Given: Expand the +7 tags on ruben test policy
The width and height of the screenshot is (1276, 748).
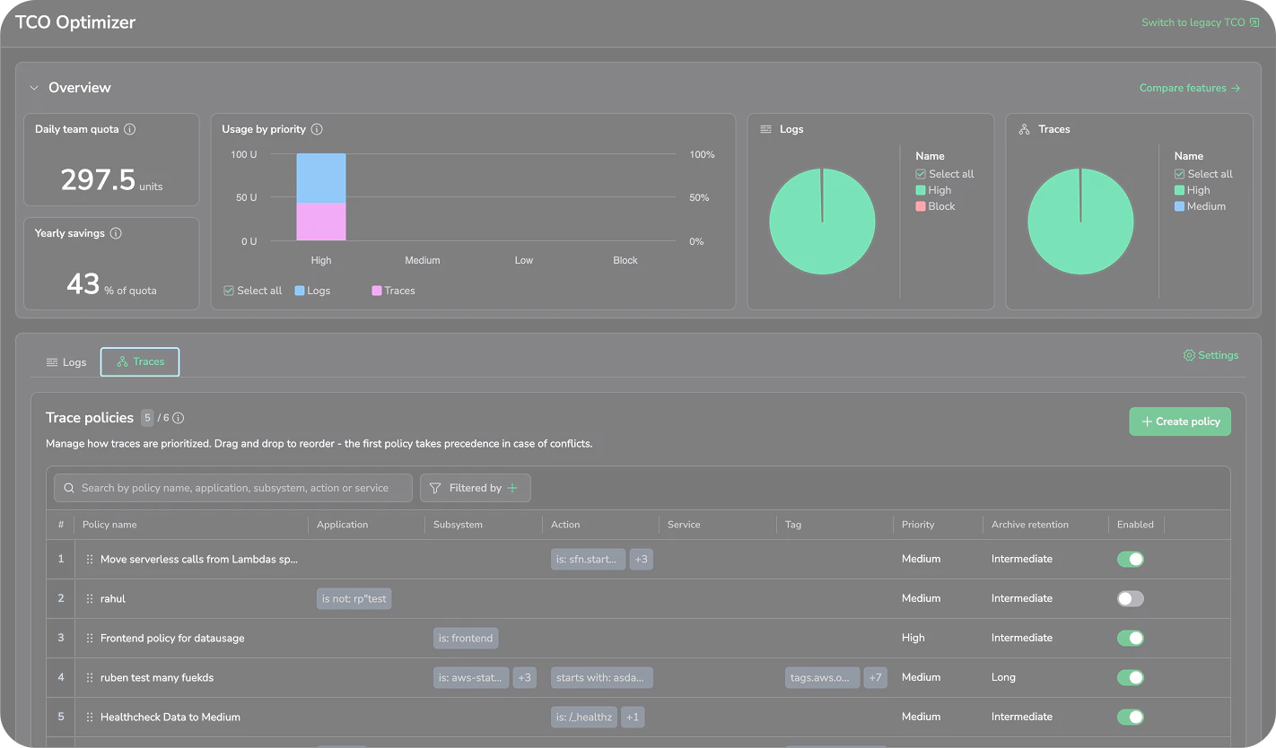Looking at the screenshot, I should pyautogui.click(x=875, y=677).
